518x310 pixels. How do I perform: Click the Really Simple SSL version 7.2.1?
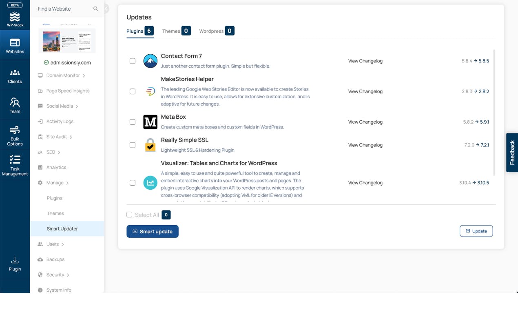pos(485,145)
